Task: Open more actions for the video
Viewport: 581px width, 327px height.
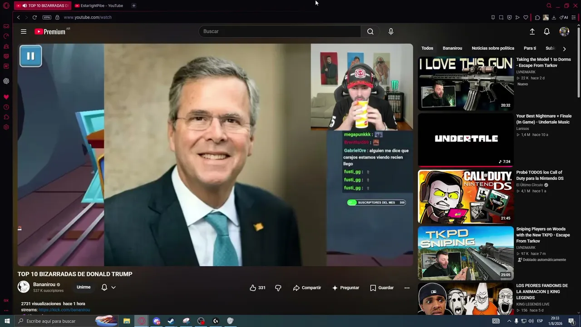Action: (x=407, y=288)
